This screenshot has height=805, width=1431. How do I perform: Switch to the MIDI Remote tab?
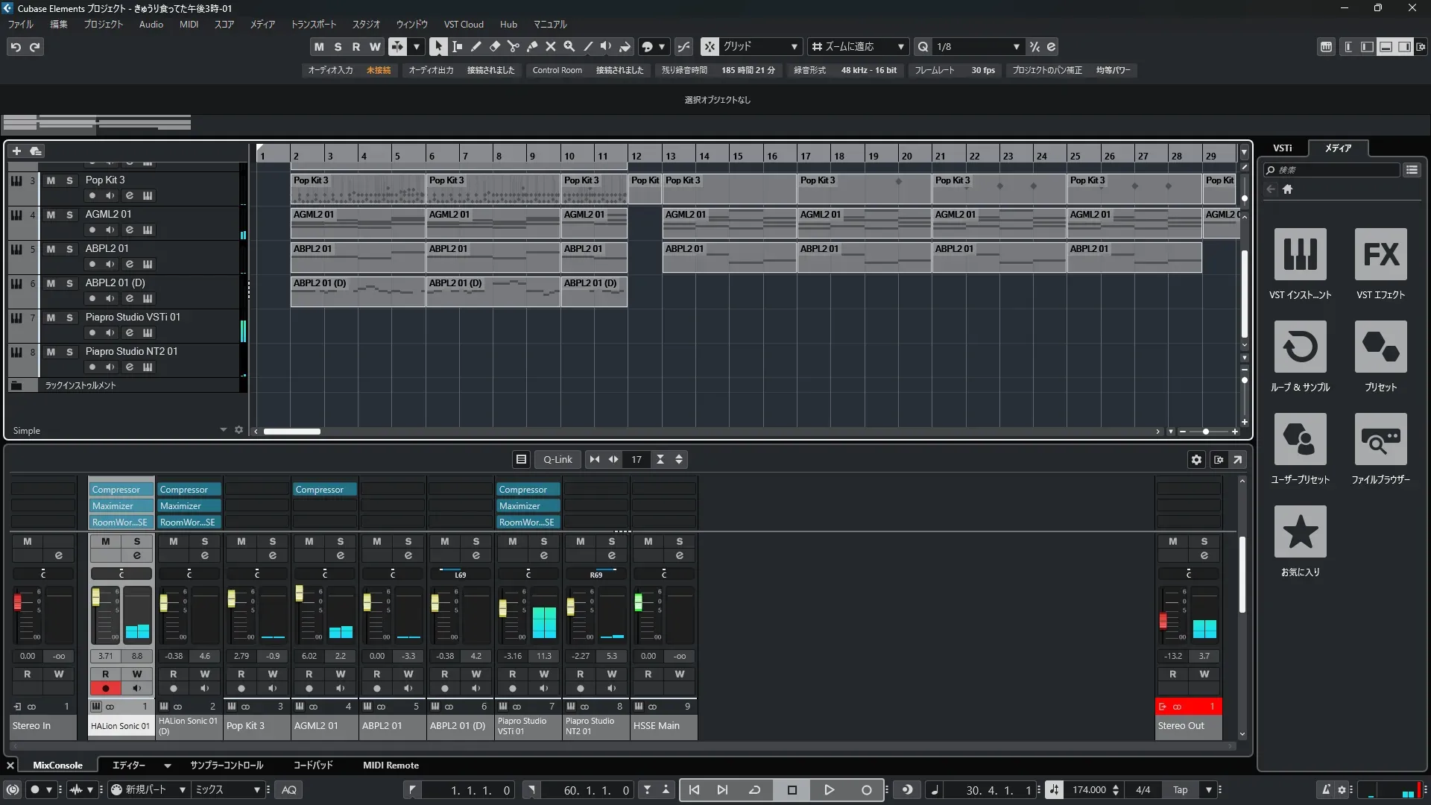[x=391, y=765]
